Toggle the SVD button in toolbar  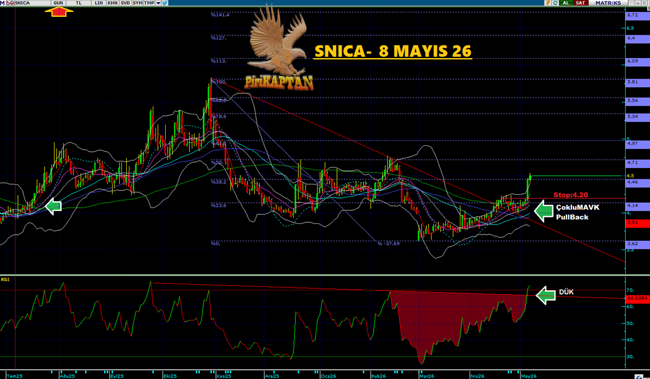pyautogui.click(x=125, y=3)
